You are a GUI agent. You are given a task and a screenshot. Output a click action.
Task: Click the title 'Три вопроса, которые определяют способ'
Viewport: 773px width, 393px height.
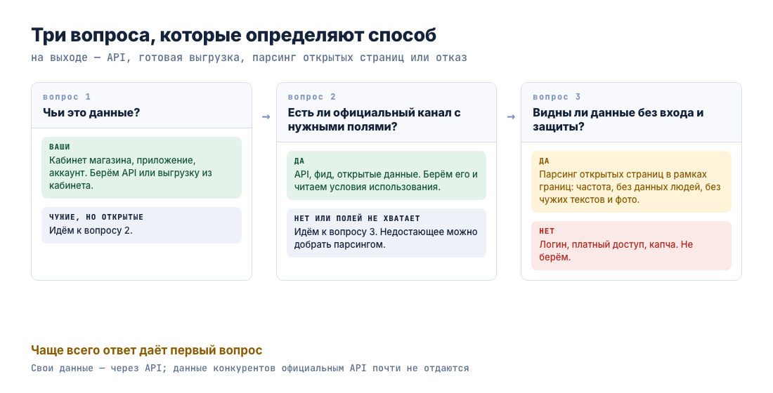(234, 36)
